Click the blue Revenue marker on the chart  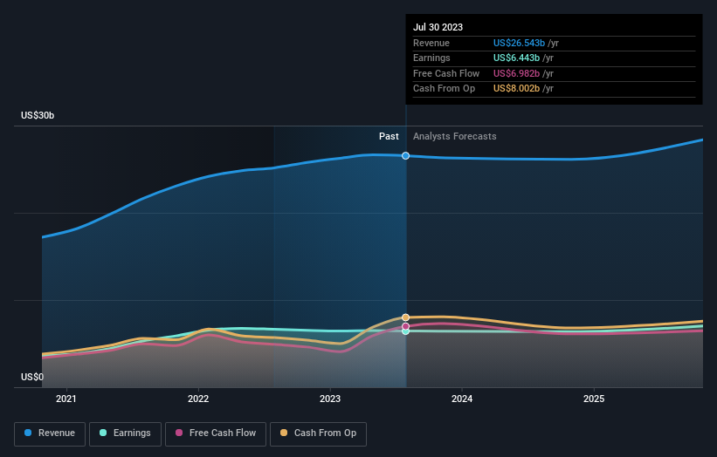coord(405,156)
